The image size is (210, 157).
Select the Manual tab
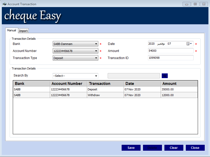click(11, 30)
